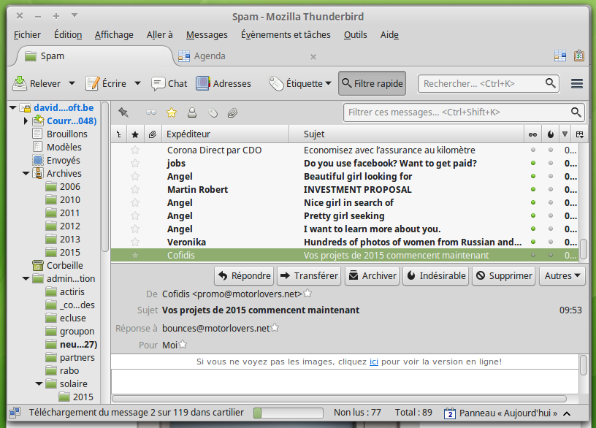This screenshot has width=596, height=428.
Task: Star the message from Veronika
Action: click(x=134, y=242)
